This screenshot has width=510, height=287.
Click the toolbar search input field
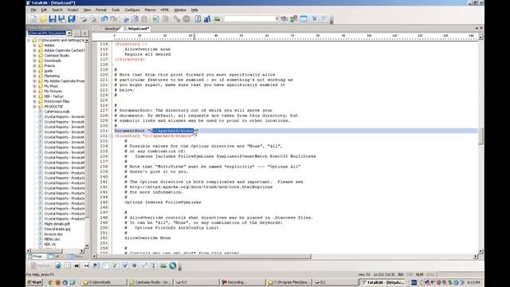(249, 19)
